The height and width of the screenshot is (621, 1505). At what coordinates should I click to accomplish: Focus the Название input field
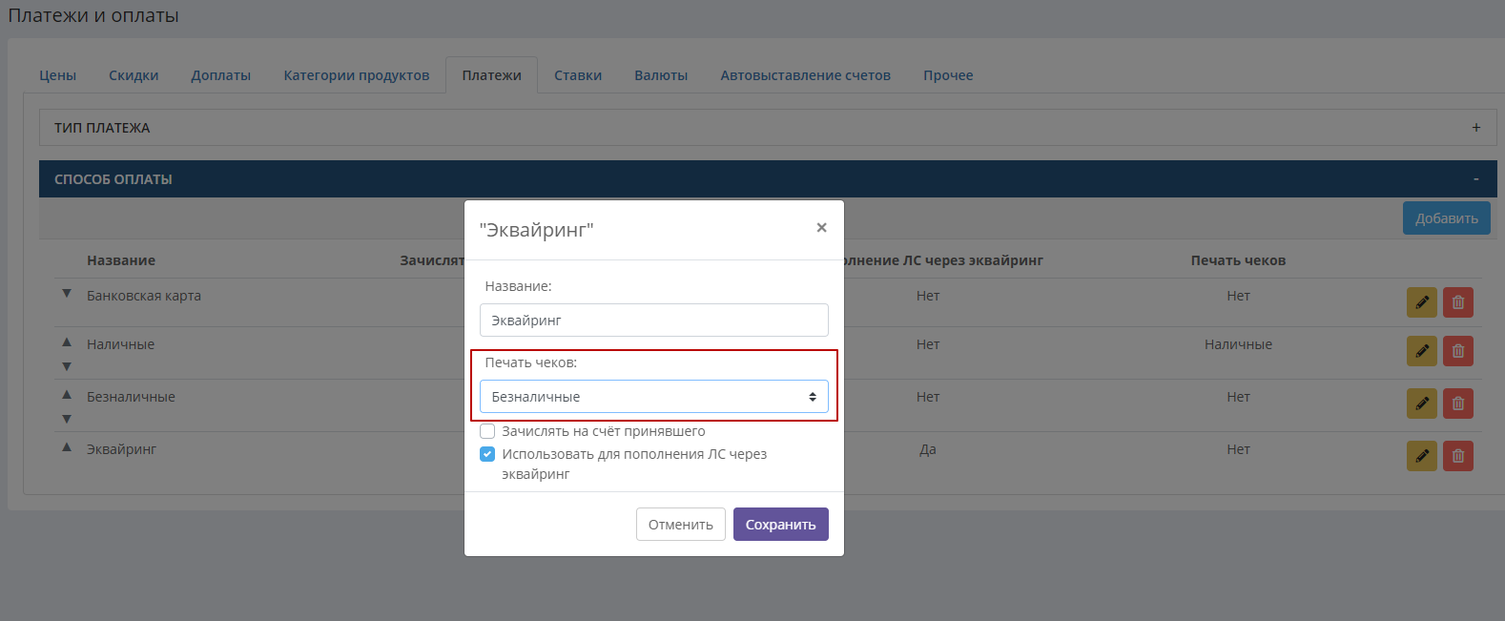click(653, 321)
